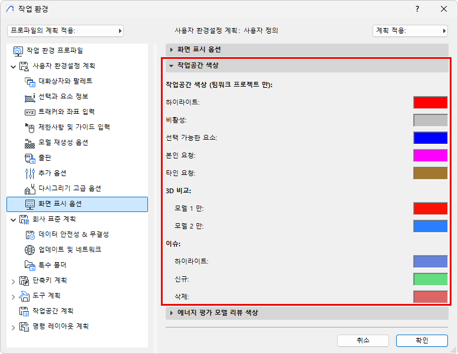Select 추가 옵션 in the tree

pyautogui.click(x=52, y=173)
